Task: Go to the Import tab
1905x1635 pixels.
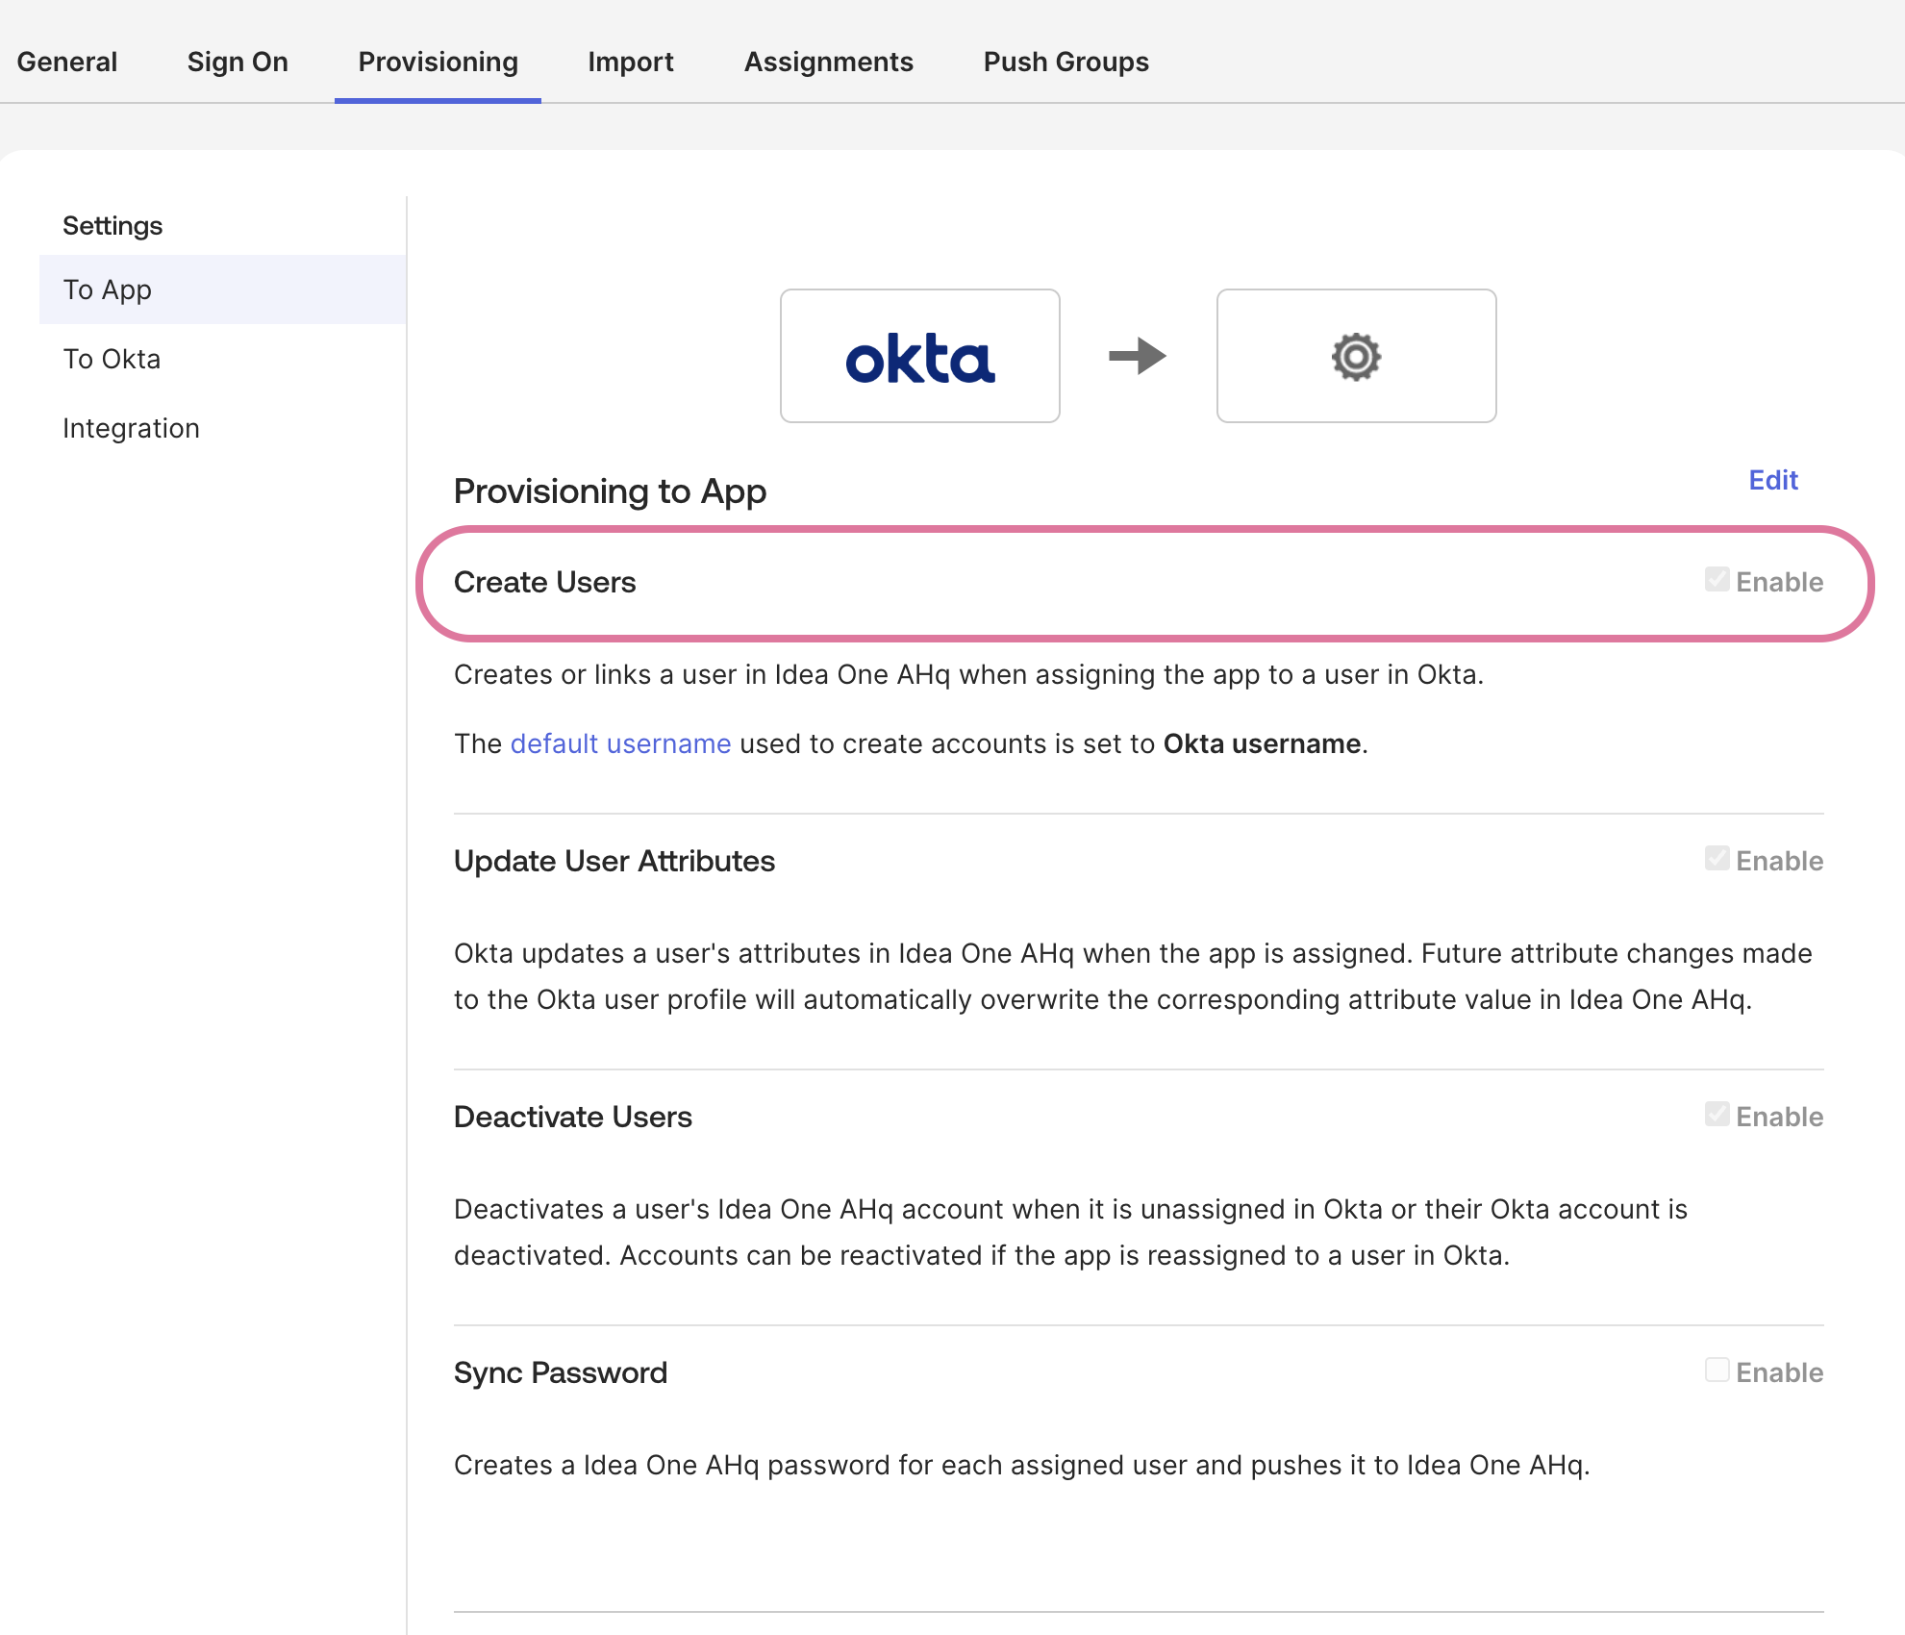Action: [x=631, y=62]
